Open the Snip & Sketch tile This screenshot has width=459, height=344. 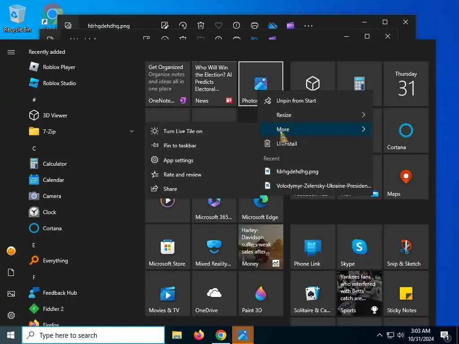[406, 247]
